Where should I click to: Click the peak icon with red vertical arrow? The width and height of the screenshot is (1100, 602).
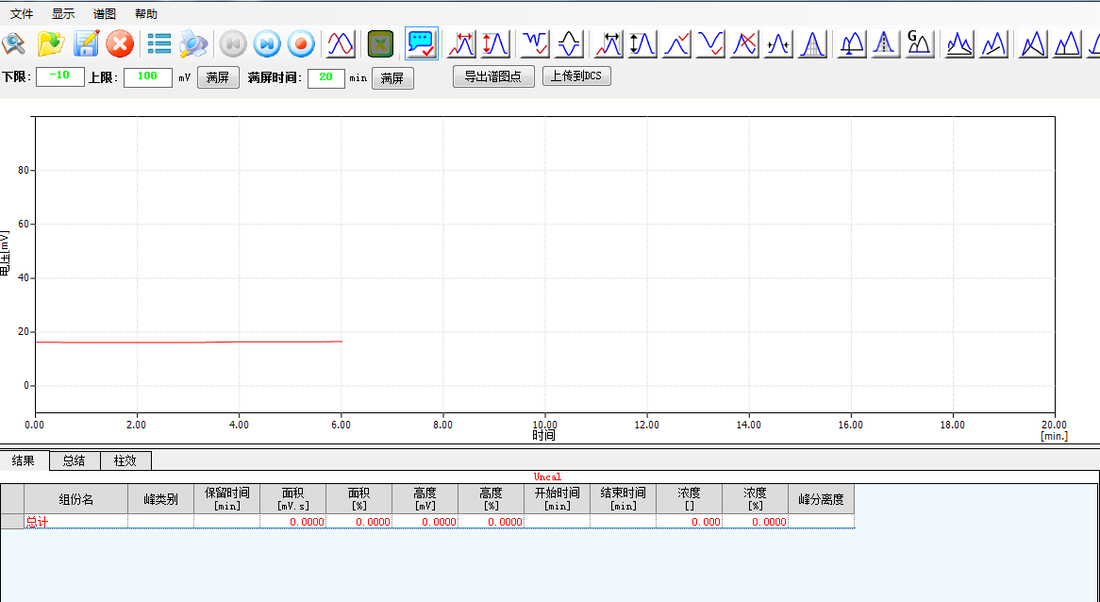pos(495,44)
